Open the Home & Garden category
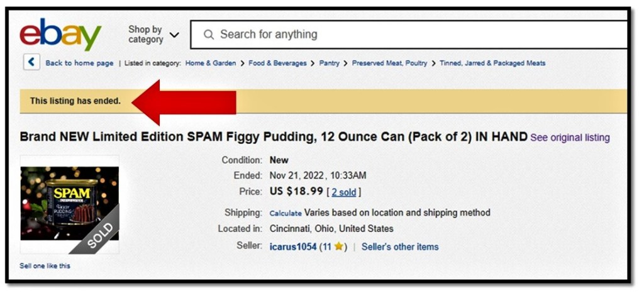 pyautogui.click(x=211, y=63)
